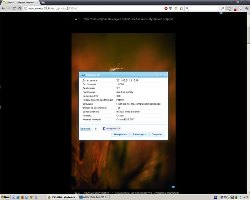250x200 pixels.
Task: Click the browser back arrow
Action: 3,8
